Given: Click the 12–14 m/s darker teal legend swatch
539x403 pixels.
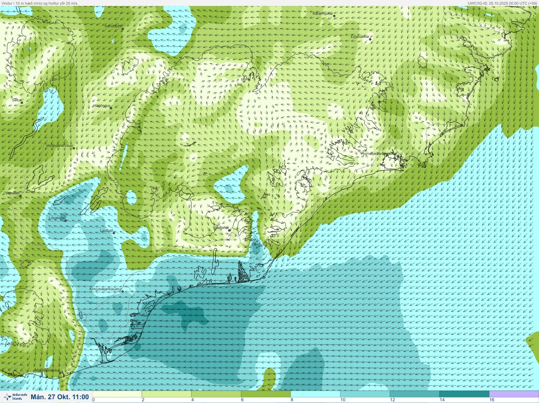Looking at the screenshot, I should [x=415, y=394].
